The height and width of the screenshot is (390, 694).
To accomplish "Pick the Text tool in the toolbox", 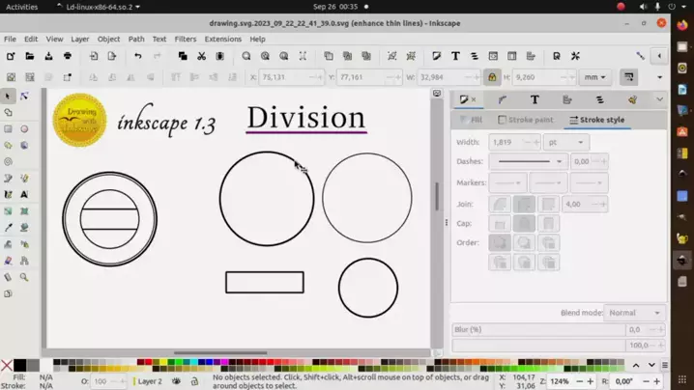I will [x=24, y=195].
